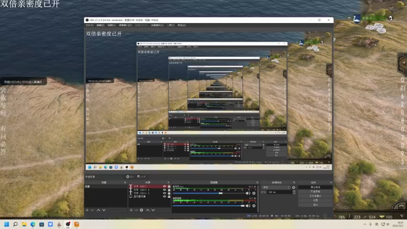407x229 pixels.
Task: Launch Microsoft Edge from the taskbar
Action: pos(33,224)
